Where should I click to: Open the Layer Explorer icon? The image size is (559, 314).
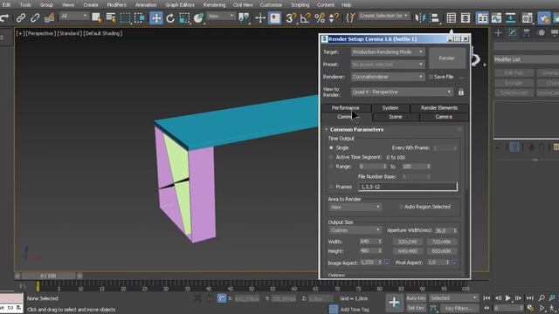point(466,17)
